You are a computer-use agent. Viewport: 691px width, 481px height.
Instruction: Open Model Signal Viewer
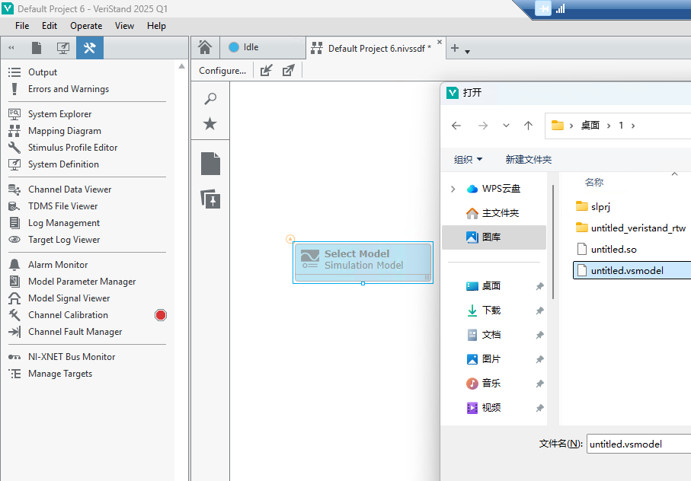coord(69,298)
